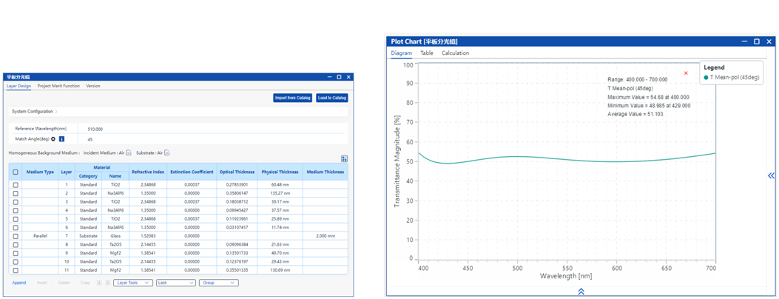Click the double-up chevron below chart

coord(581,292)
